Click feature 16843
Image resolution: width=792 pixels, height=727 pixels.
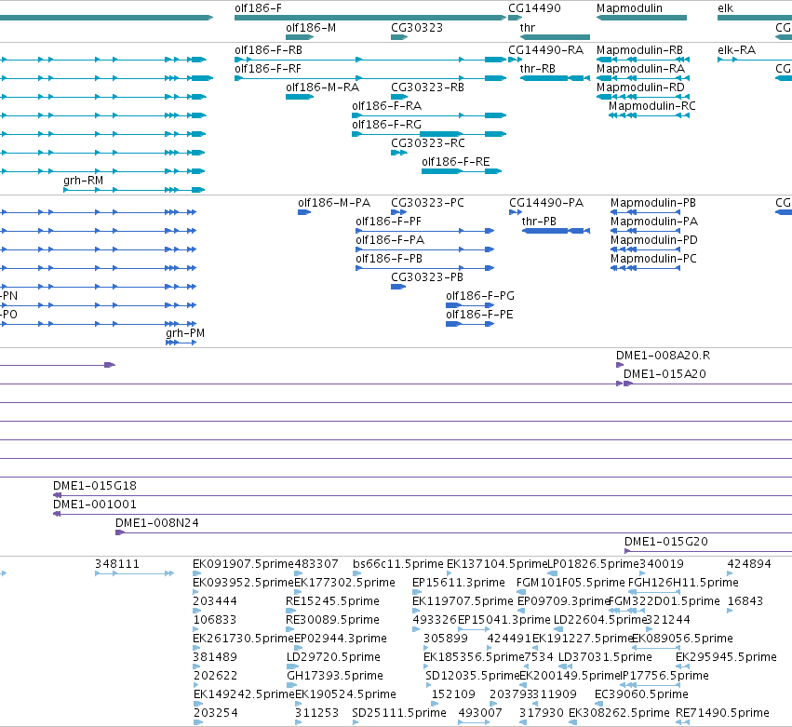pyautogui.click(x=730, y=611)
